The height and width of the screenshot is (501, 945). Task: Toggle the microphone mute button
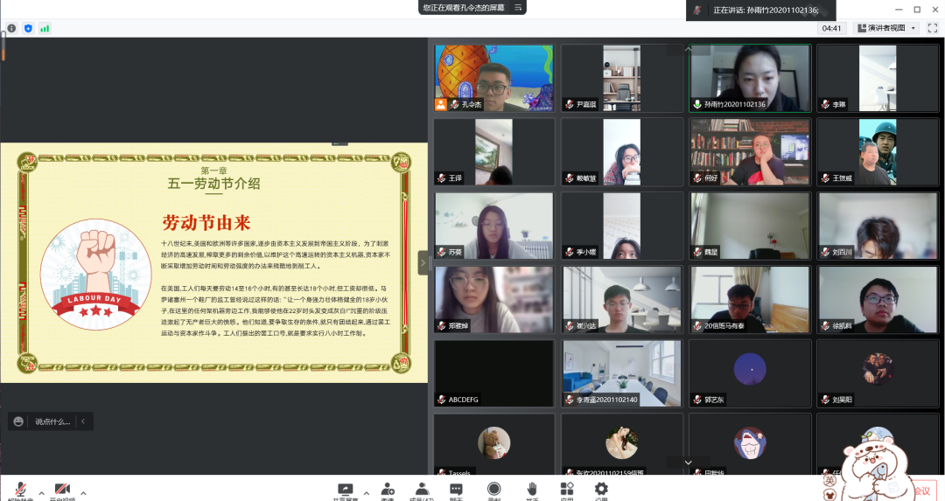point(18,489)
